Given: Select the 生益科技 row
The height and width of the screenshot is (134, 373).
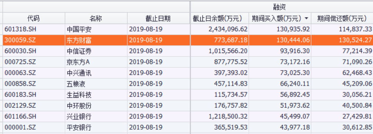Looking at the screenshot, I should [x=188, y=95].
